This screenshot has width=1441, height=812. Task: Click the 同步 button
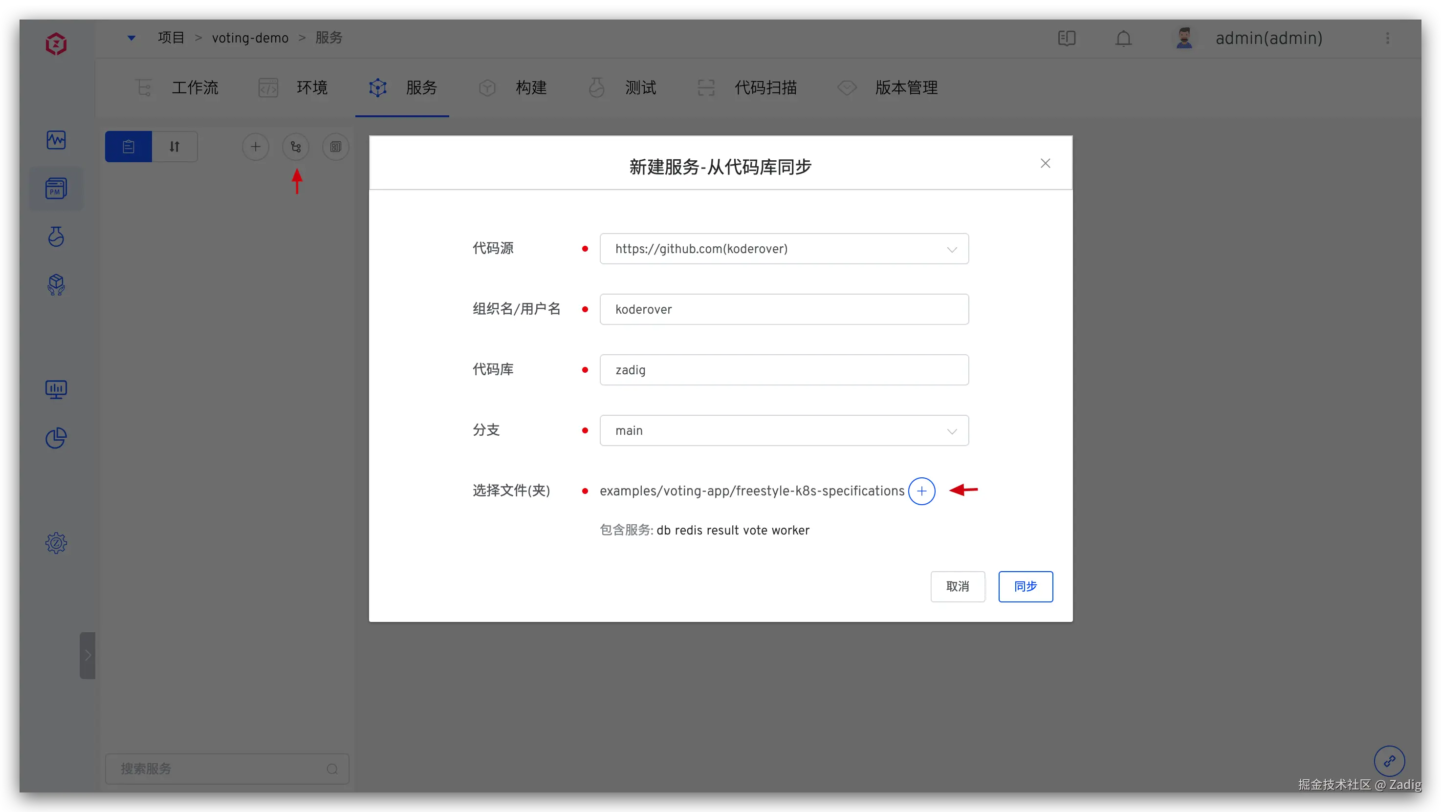tap(1026, 587)
